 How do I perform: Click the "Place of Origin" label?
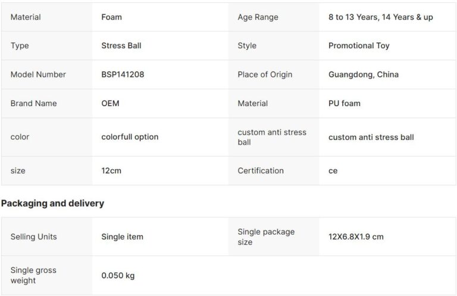click(265, 74)
